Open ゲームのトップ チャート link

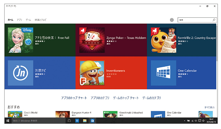(126, 98)
